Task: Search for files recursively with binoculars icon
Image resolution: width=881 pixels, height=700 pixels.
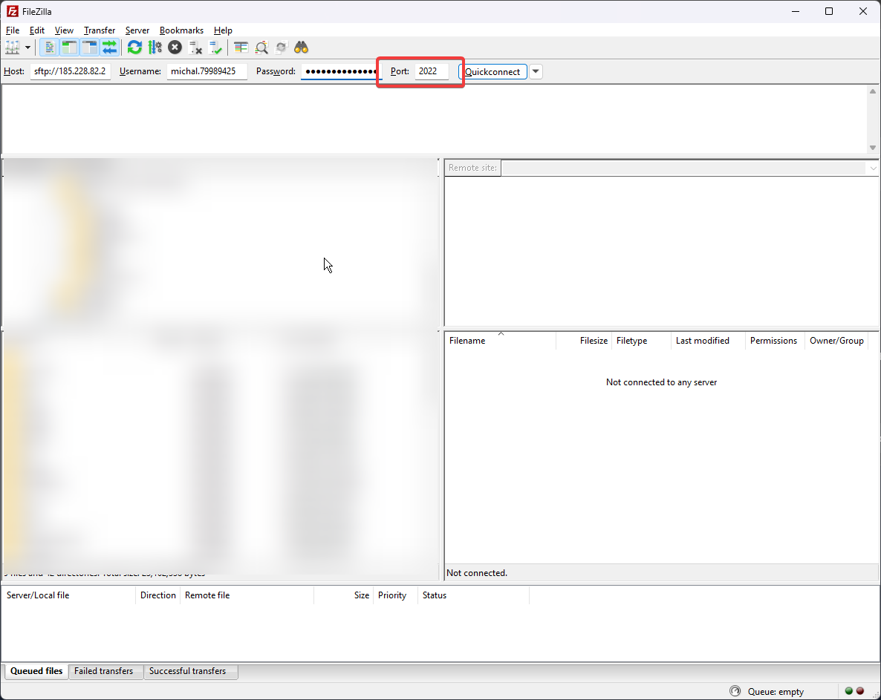Action: (302, 48)
